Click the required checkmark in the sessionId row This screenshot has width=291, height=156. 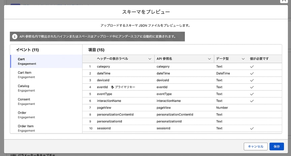click(x=252, y=128)
